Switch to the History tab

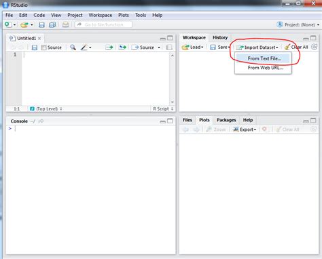tap(220, 37)
